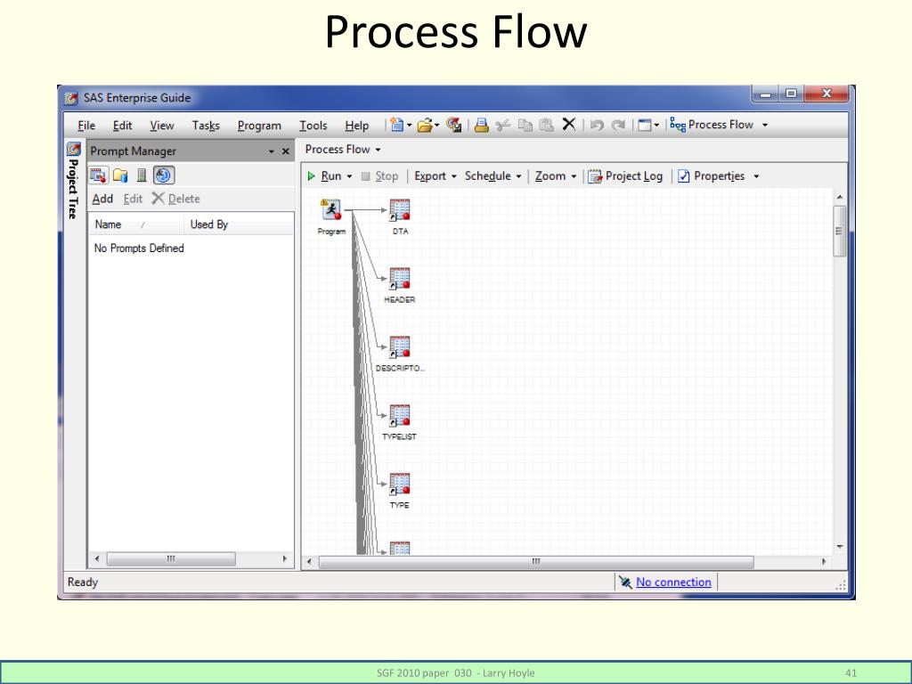Select the Program node icon
The width and height of the screenshot is (912, 684).
pyautogui.click(x=331, y=209)
